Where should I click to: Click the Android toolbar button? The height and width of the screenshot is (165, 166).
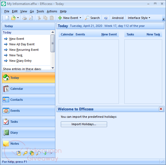pyautogui.click(x=118, y=18)
